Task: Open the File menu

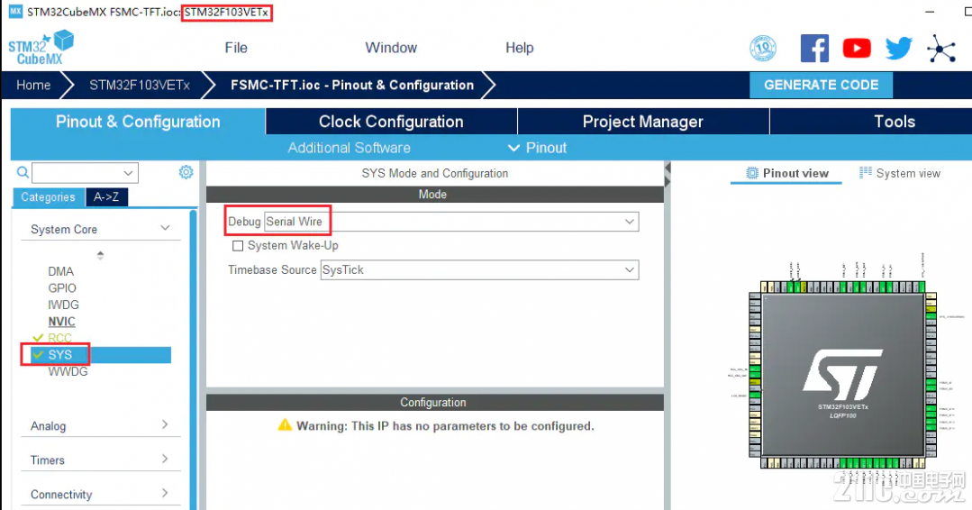Action: pyautogui.click(x=235, y=48)
